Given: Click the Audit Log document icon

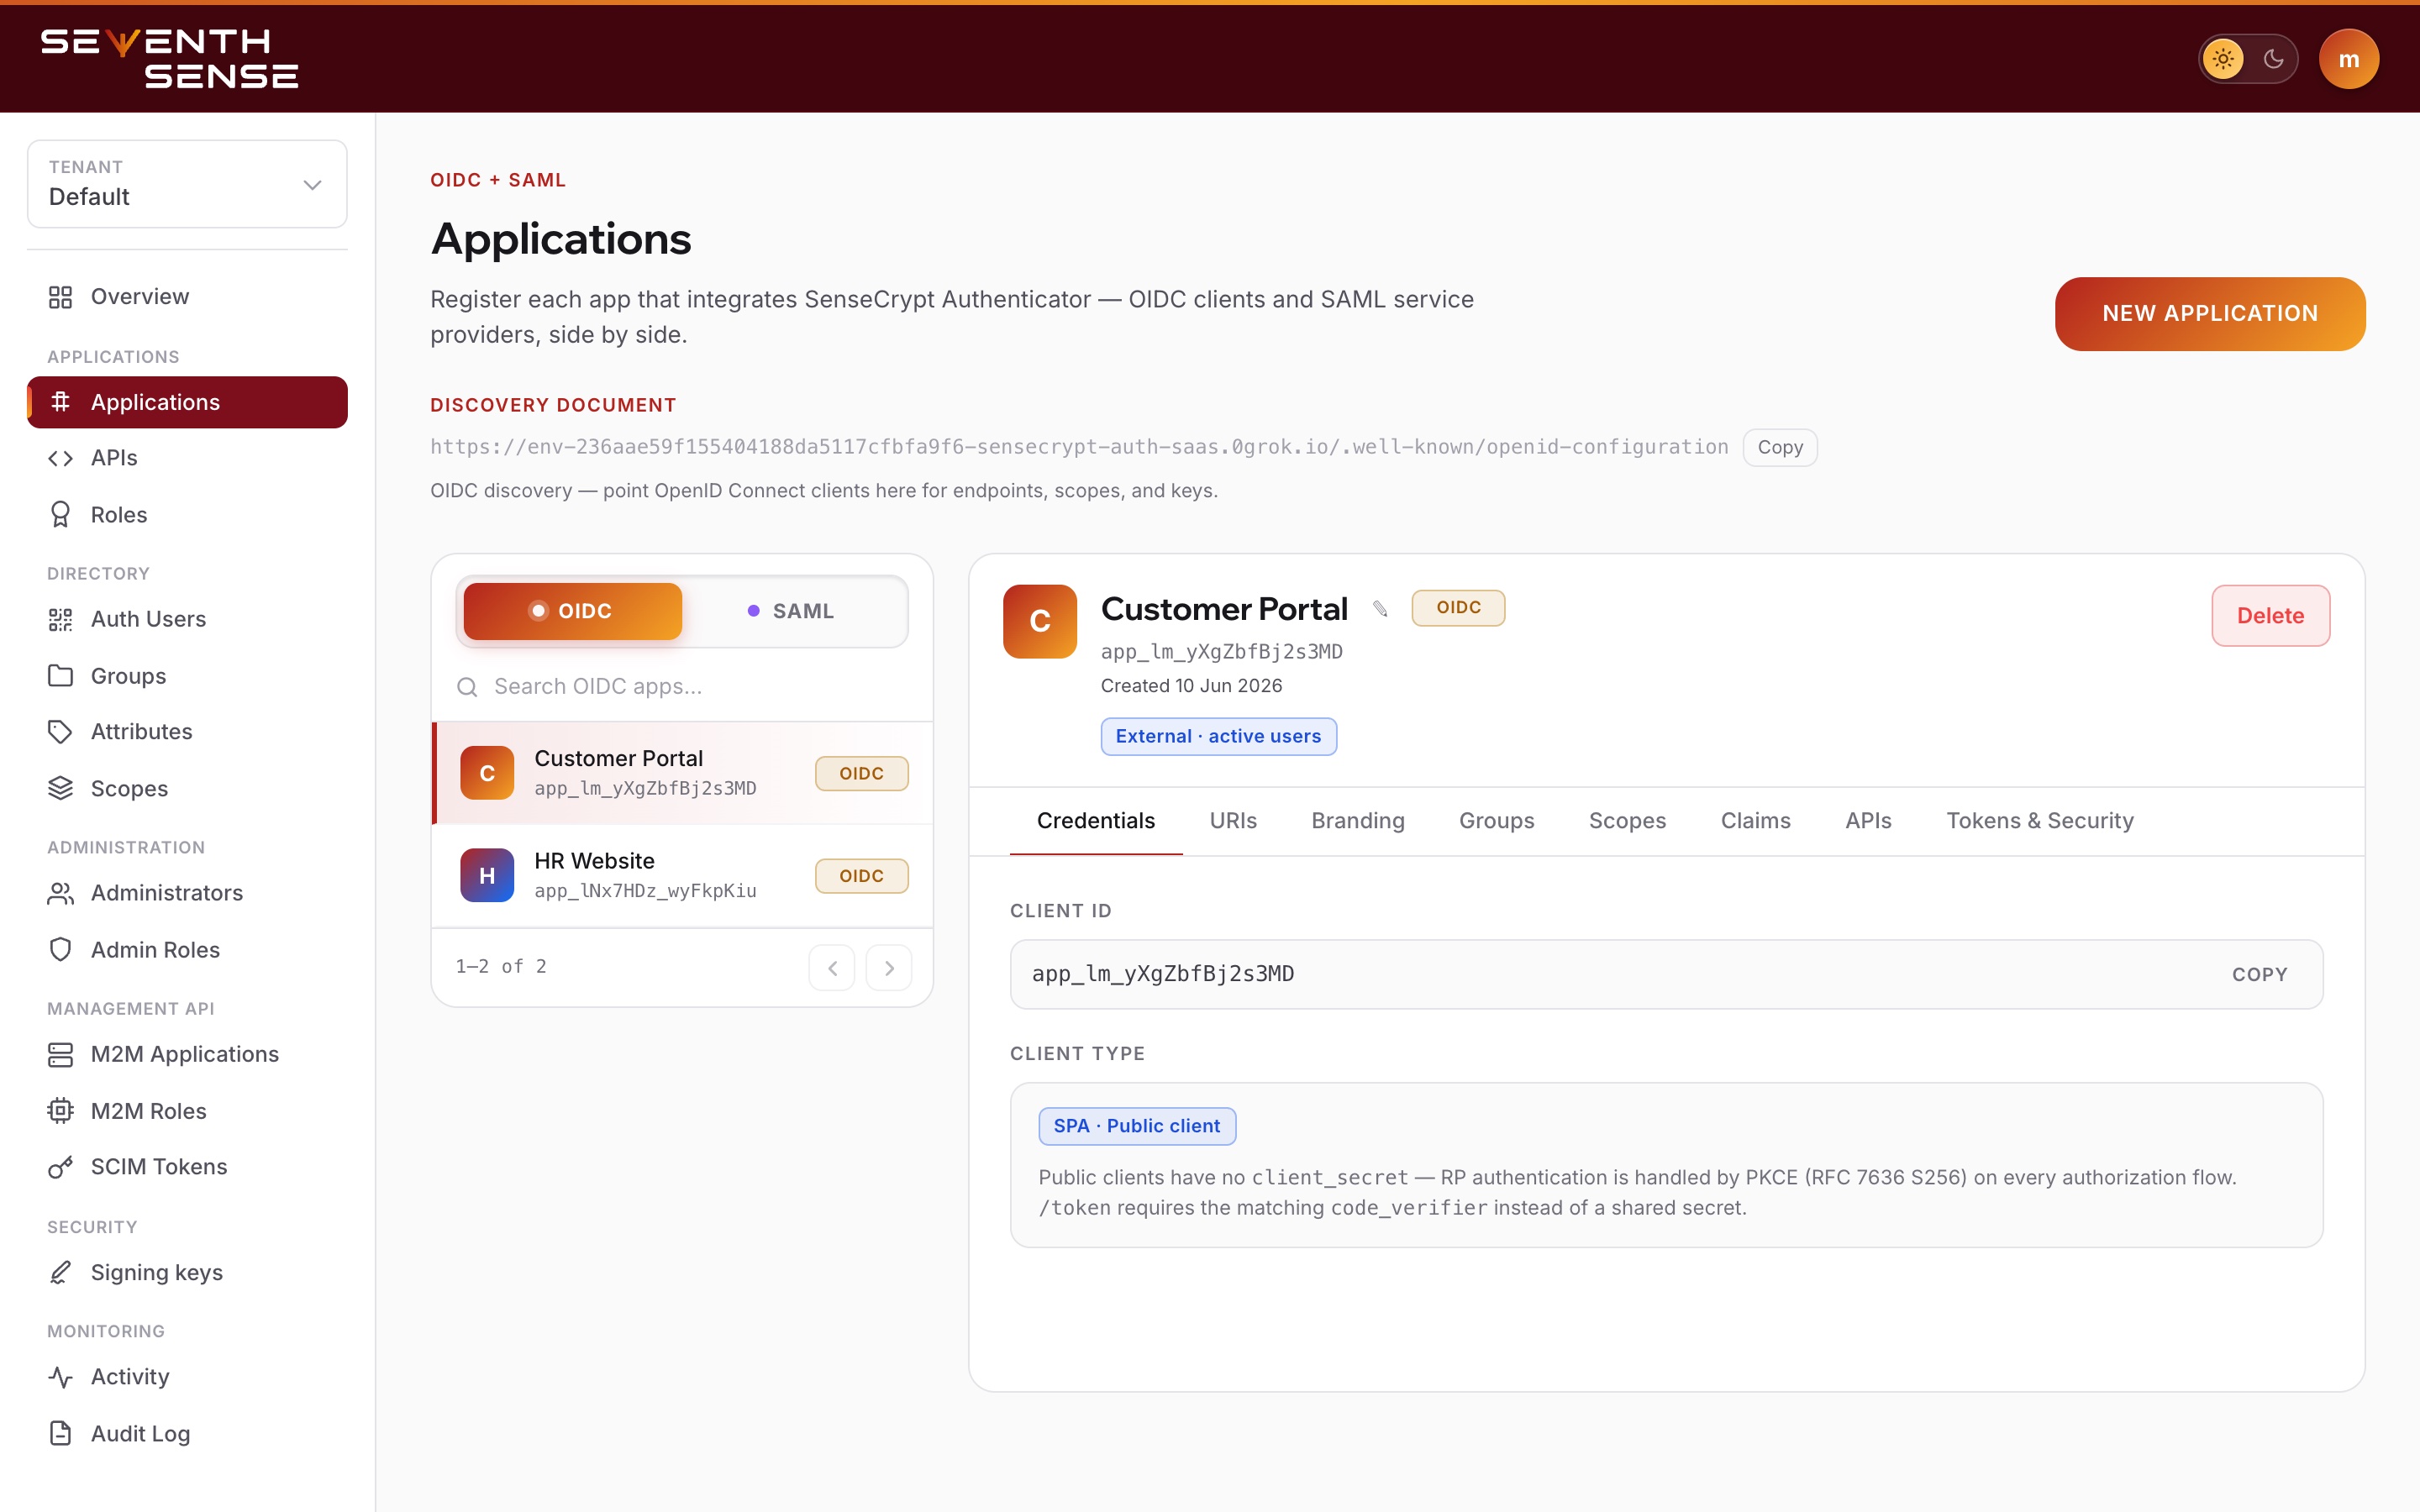Looking at the screenshot, I should click(x=60, y=1433).
